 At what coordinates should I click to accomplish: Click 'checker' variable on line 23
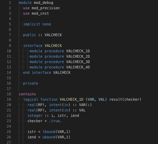(35, 121)
